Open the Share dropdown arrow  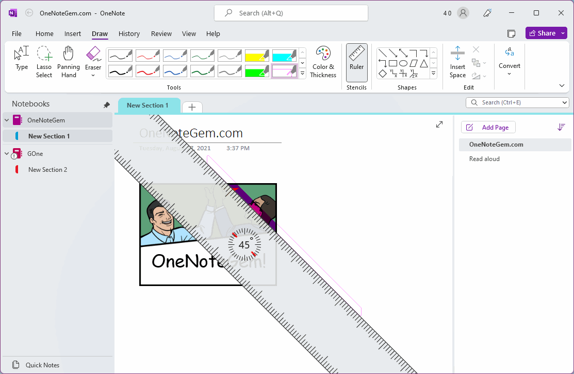click(563, 33)
